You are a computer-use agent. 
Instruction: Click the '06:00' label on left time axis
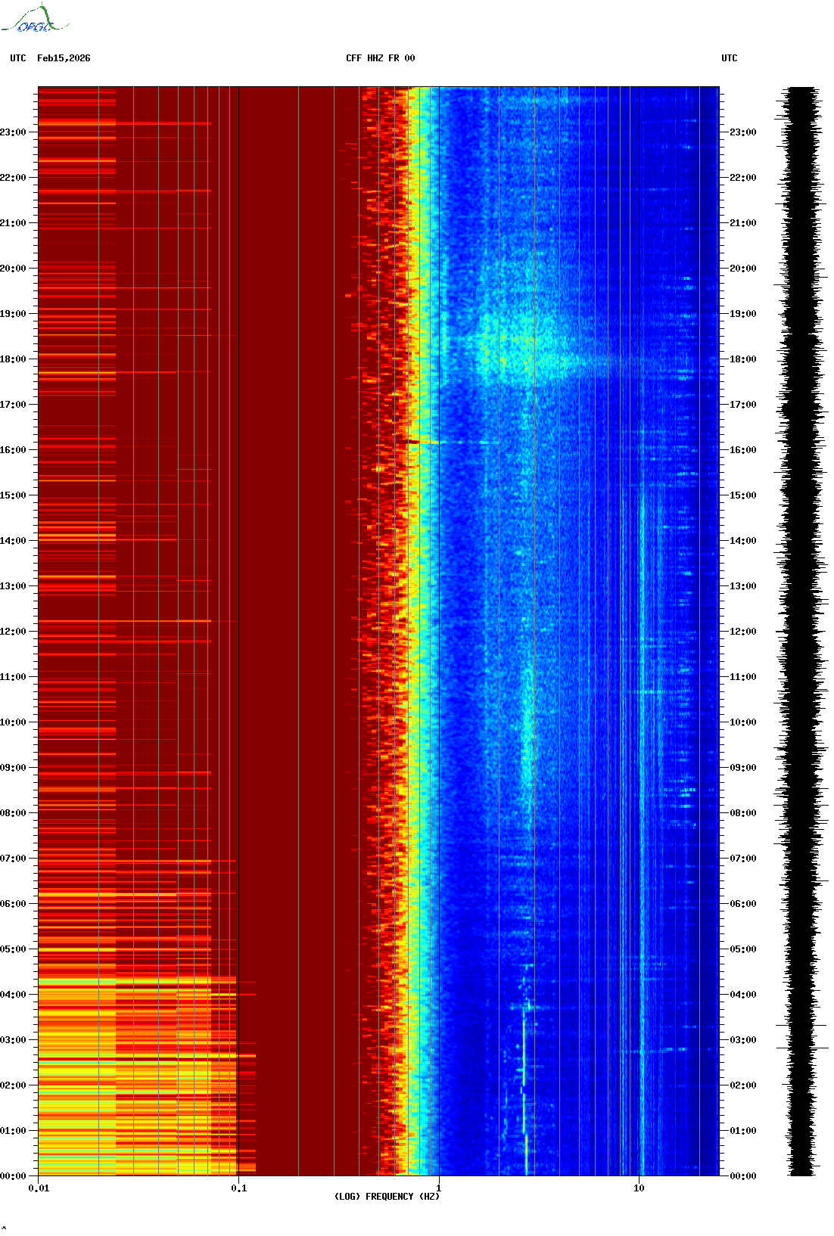13,904
